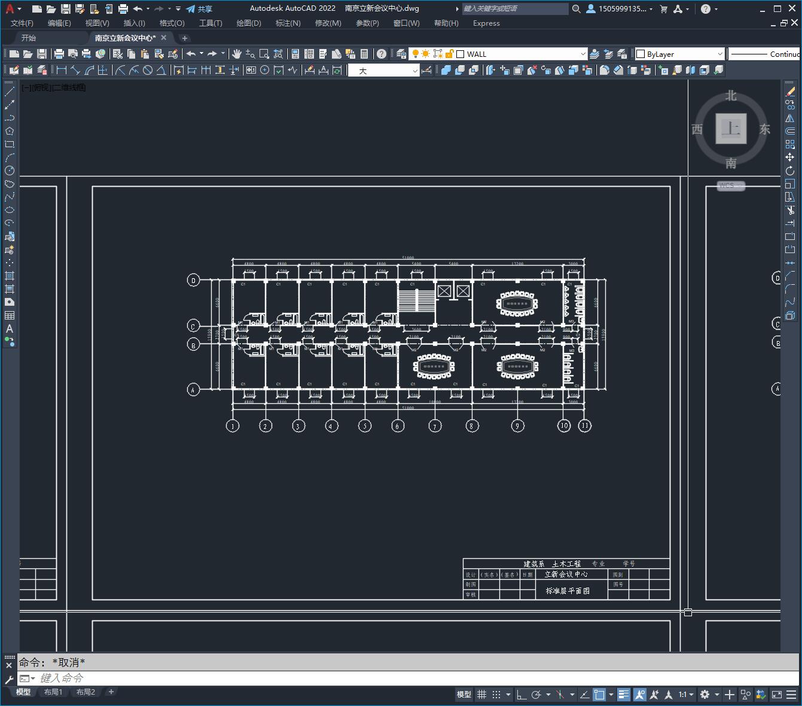Viewport: 802px width, 706px height.
Task: Select the Line tool in left toolbar
Action: (x=10, y=92)
